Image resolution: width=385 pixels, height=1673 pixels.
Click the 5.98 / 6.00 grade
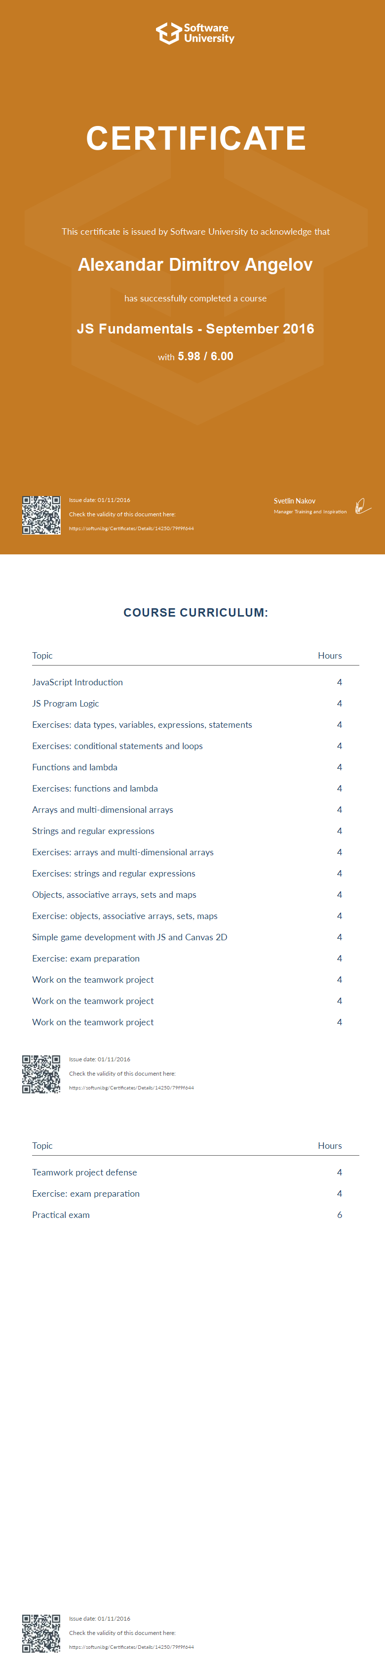(205, 357)
